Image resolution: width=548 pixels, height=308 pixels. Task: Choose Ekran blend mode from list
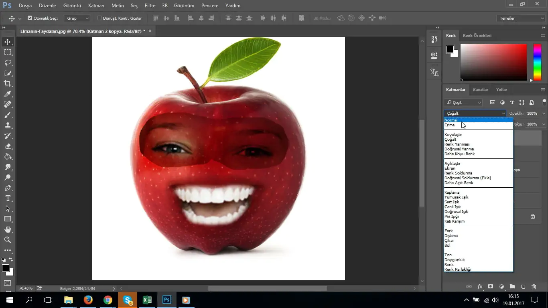click(x=450, y=168)
